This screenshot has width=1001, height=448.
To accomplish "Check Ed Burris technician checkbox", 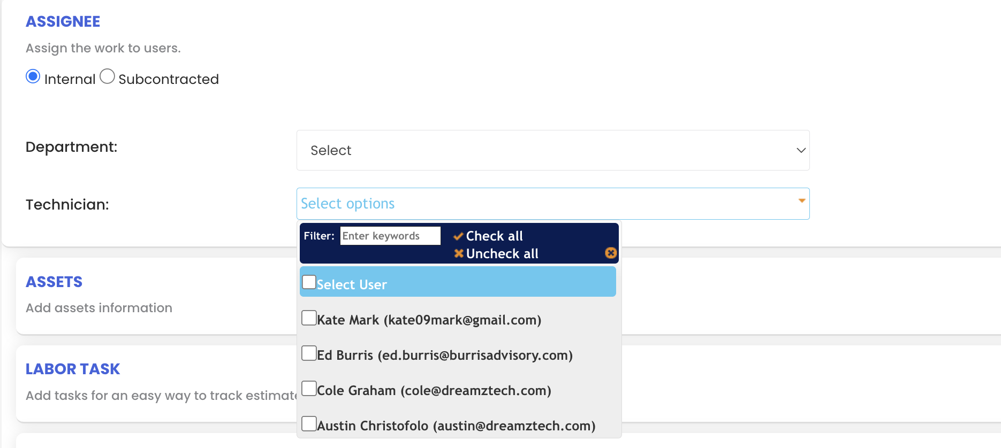I will click(309, 353).
